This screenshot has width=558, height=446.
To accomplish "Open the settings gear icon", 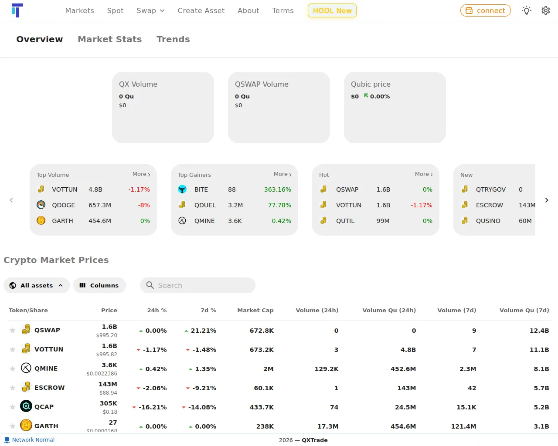I will [x=546, y=10].
